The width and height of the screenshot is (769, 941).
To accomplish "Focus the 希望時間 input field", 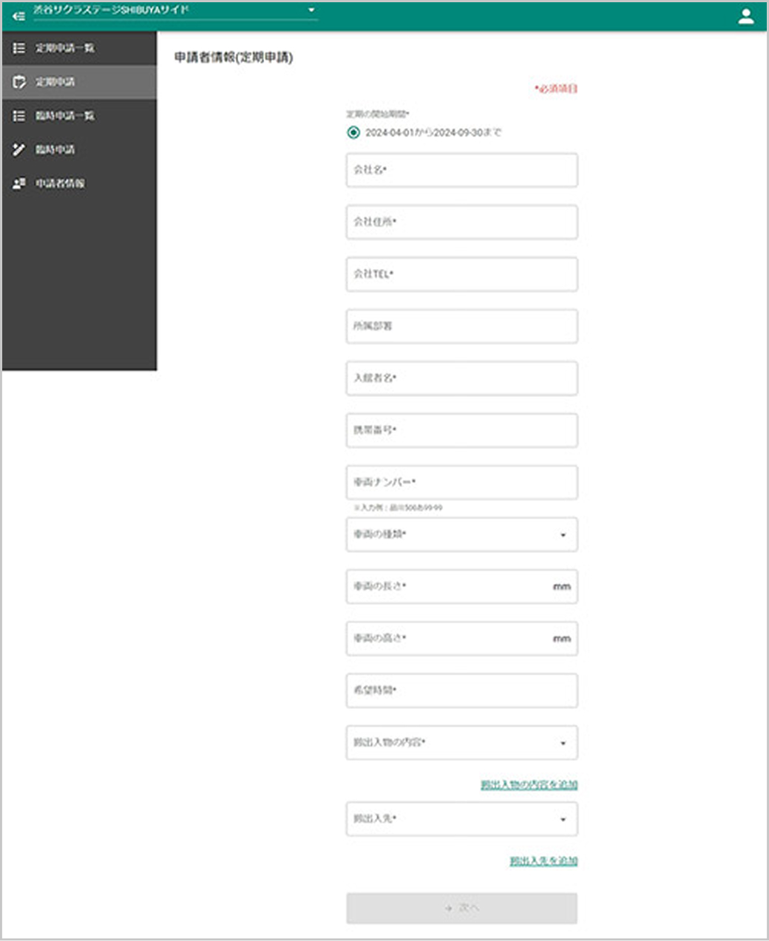I will click(461, 691).
